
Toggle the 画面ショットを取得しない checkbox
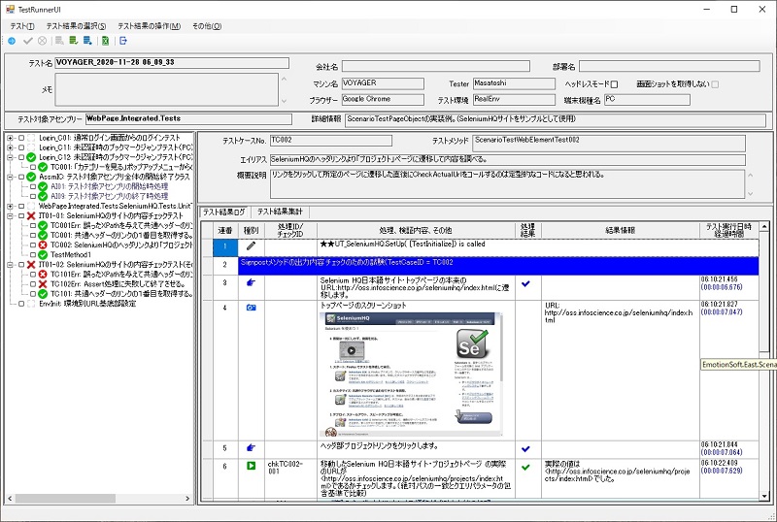click(x=715, y=84)
